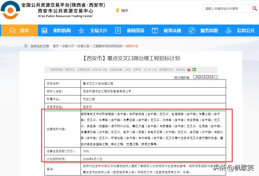Click the 新闻资讯 list icon
The image size is (259, 176).
pyautogui.click(x=118, y=30)
